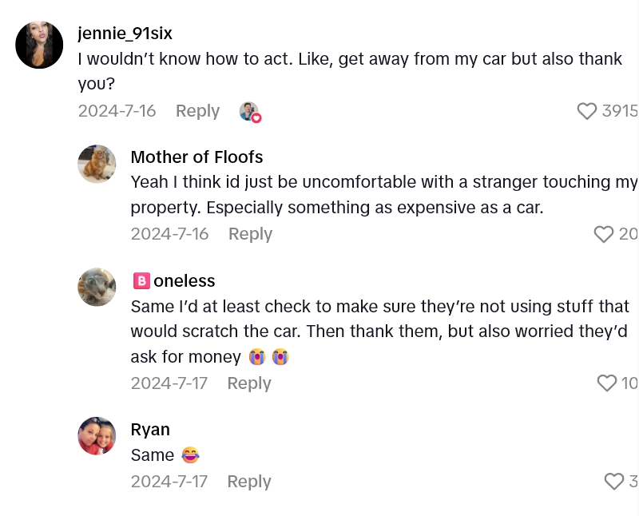The width and height of the screenshot is (639, 516).
Task: Click the Ryan username
Action: [150, 430]
